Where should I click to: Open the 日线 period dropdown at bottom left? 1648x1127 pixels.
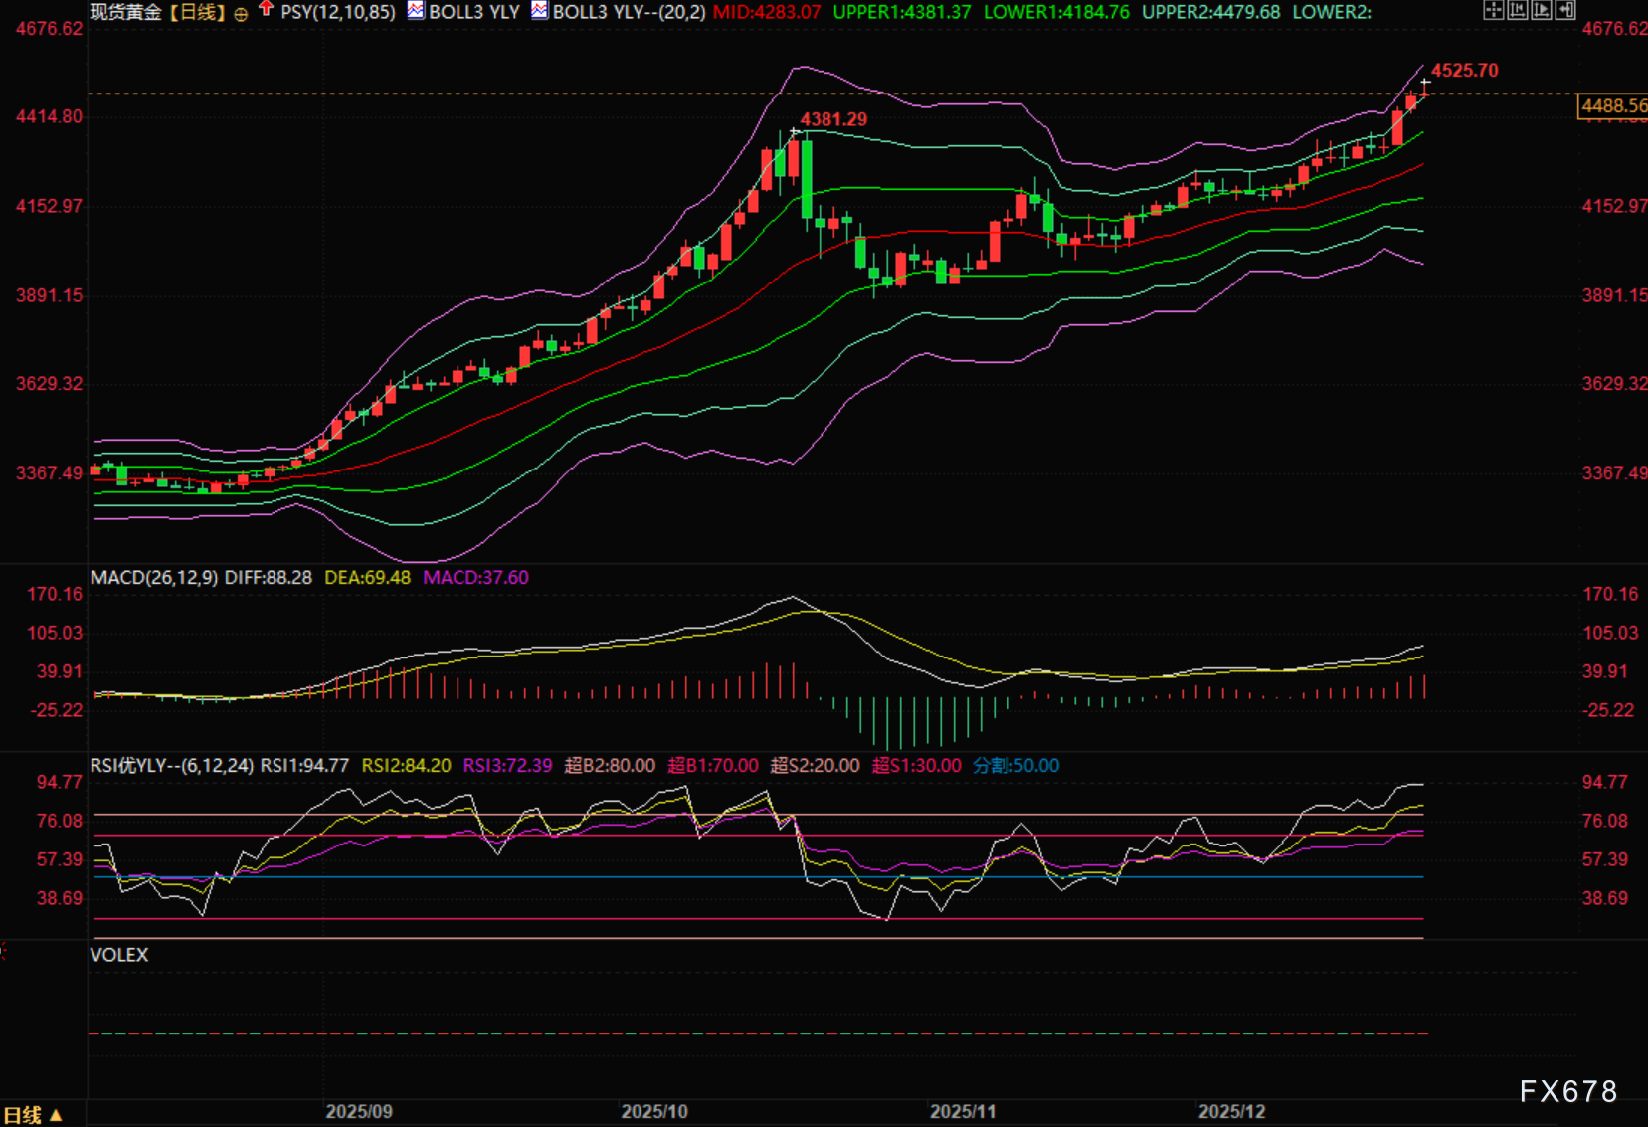pyautogui.click(x=32, y=1115)
